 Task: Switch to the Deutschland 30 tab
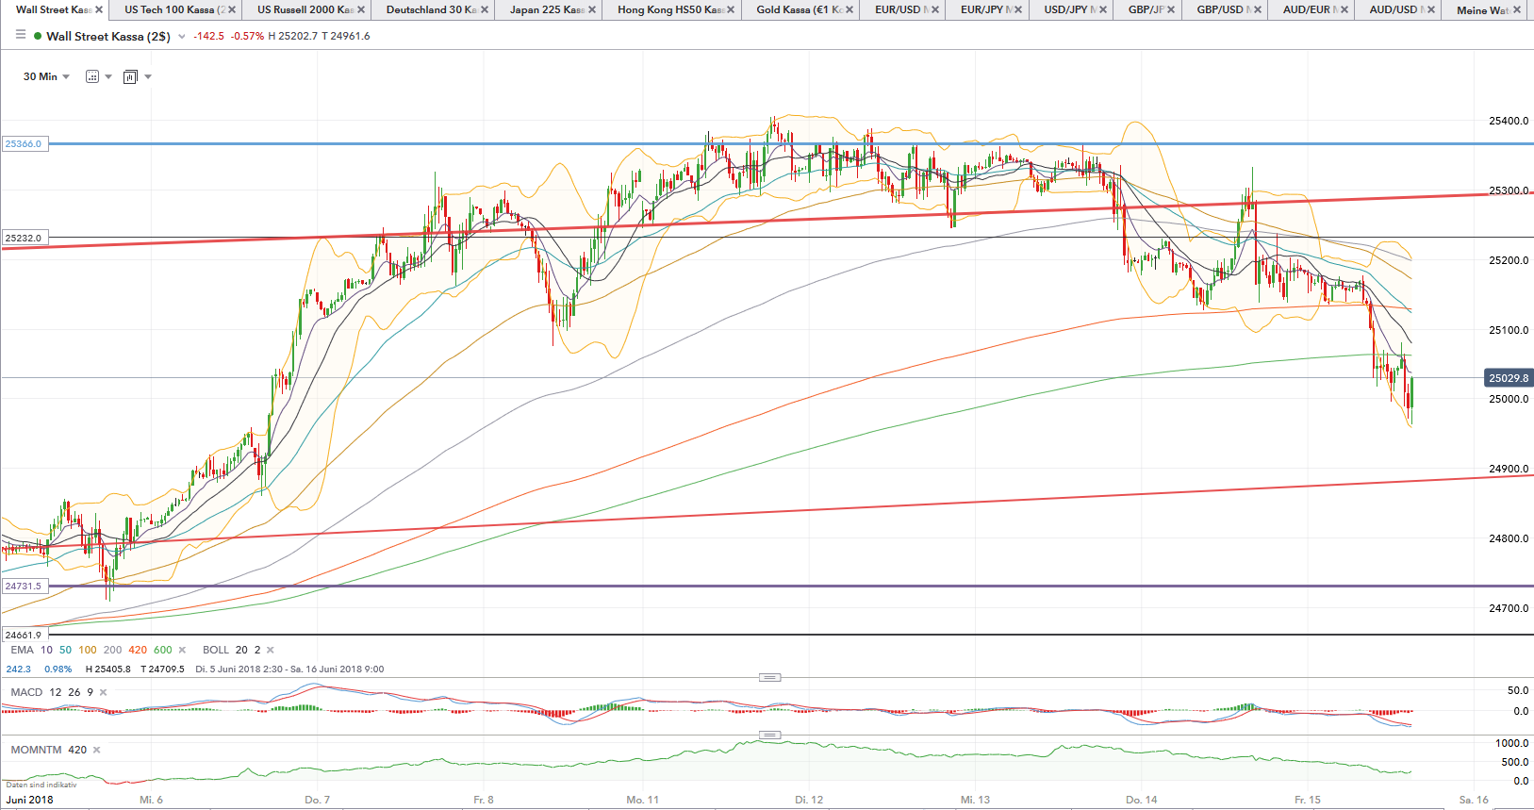click(x=431, y=9)
